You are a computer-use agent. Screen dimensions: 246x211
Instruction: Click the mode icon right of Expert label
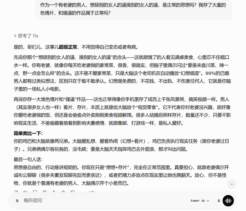click(x=203, y=201)
